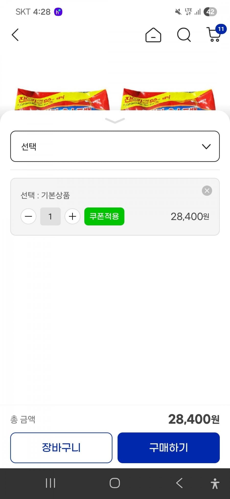Image resolution: width=230 pixels, height=499 pixels.
Task: Tap the left product package image
Action: (63, 100)
